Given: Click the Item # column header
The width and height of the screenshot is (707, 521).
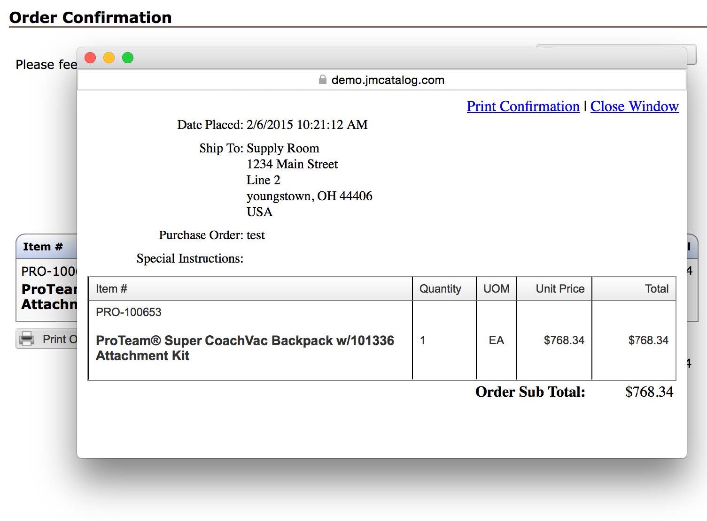Looking at the screenshot, I should [x=111, y=288].
